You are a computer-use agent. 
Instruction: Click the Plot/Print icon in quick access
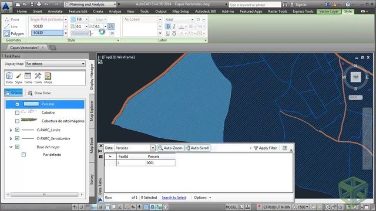point(39,4)
